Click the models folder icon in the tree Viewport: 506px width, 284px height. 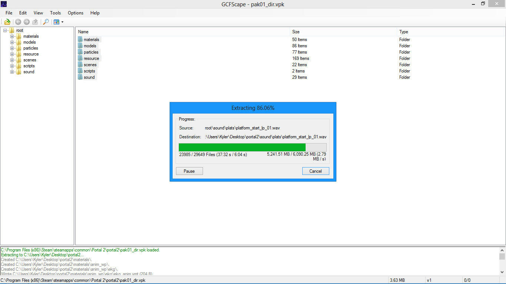pyautogui.click(x=19, y=42)
